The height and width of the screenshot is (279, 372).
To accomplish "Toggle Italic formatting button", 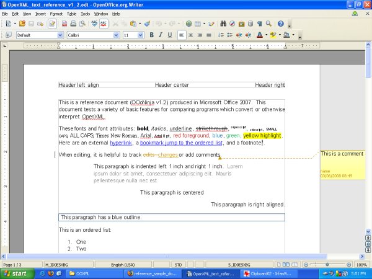I will pos(161,35).
